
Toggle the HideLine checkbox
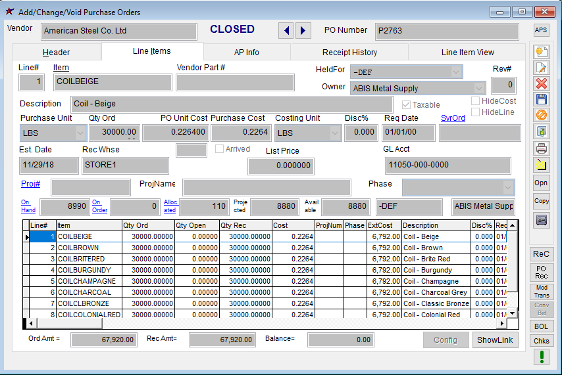[x=476, y=112]
